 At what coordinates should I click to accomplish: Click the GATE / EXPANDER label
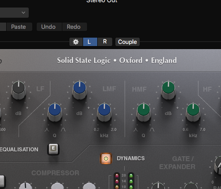177,163
